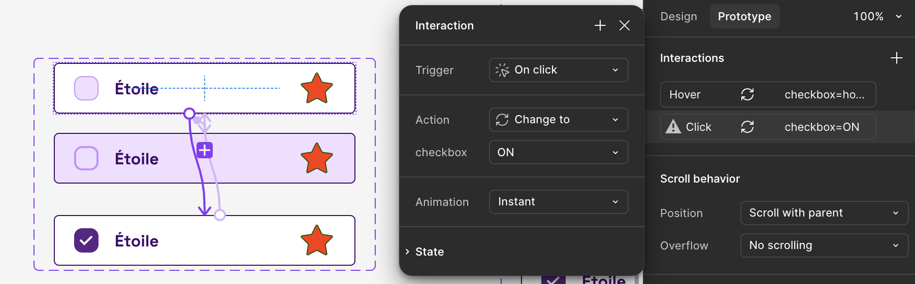Click the warning icon on Click interaction
Image resolution: width=915 pixels, height=284 pixels.
tap(673, 127)
